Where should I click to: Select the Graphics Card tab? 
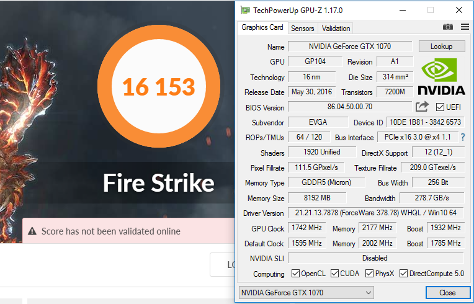point(262,27)
